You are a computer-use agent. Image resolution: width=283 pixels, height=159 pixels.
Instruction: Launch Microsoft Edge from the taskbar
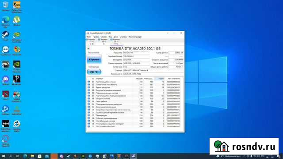[25, 156]
